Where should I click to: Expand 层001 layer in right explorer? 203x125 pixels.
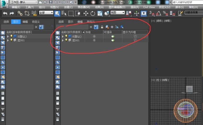[63, 40]
